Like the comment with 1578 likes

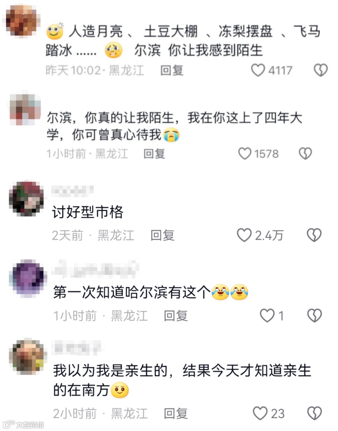tap(244, 154)
